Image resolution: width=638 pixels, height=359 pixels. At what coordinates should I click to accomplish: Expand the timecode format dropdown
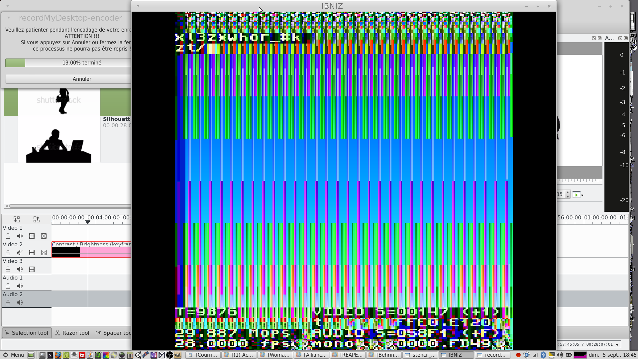click(617, 344)
